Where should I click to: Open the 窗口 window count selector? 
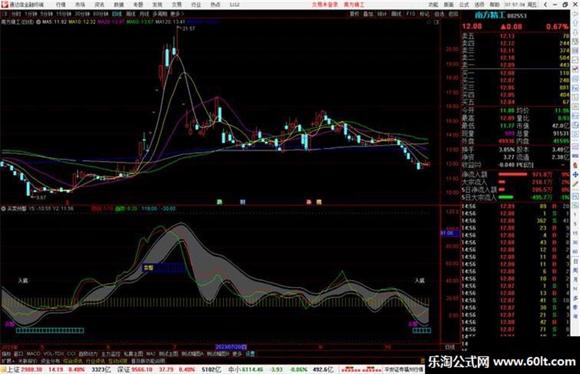click(x=18, y=354)
